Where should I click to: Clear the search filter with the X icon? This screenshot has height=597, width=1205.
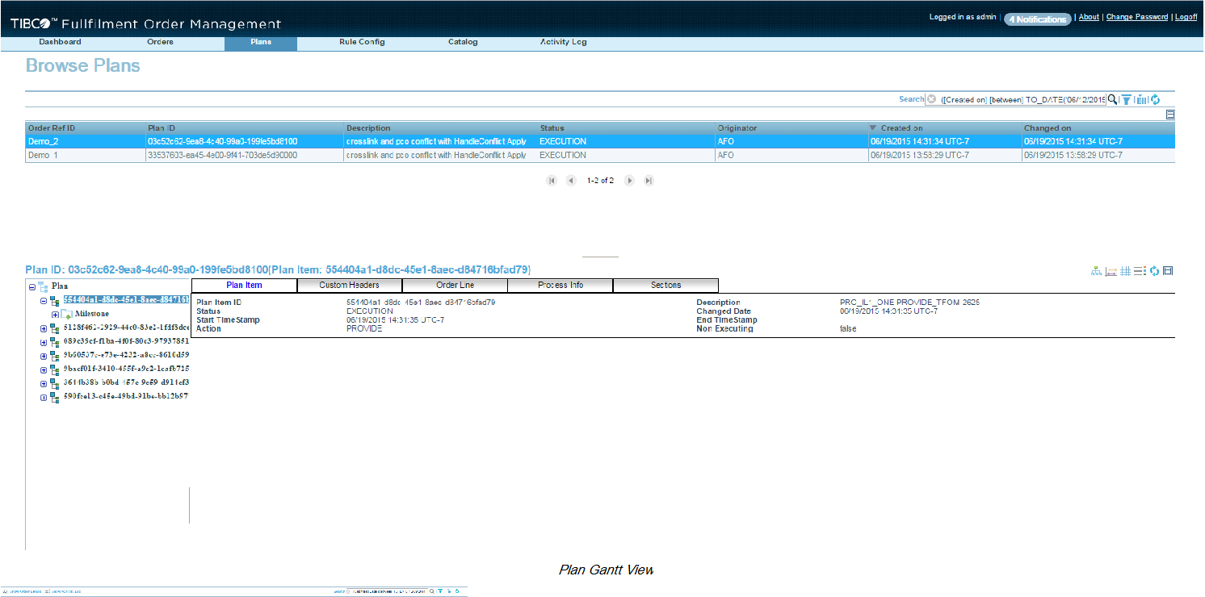tap(931, 99)
